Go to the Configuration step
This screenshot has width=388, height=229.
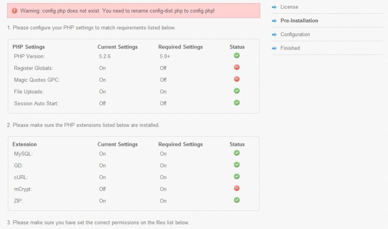(x=295, y=35)
